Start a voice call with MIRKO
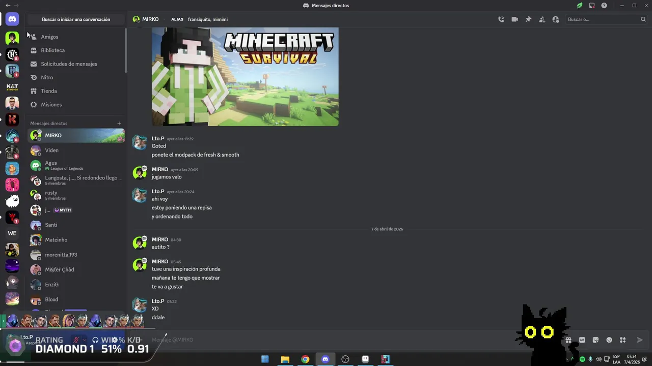Image resolution: width=652 pixels, height=366 pixels. [501, 19]
